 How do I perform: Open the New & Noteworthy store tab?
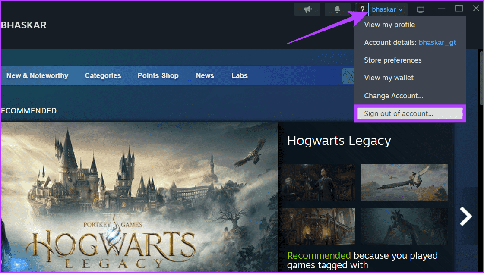(x=38, y=75)
